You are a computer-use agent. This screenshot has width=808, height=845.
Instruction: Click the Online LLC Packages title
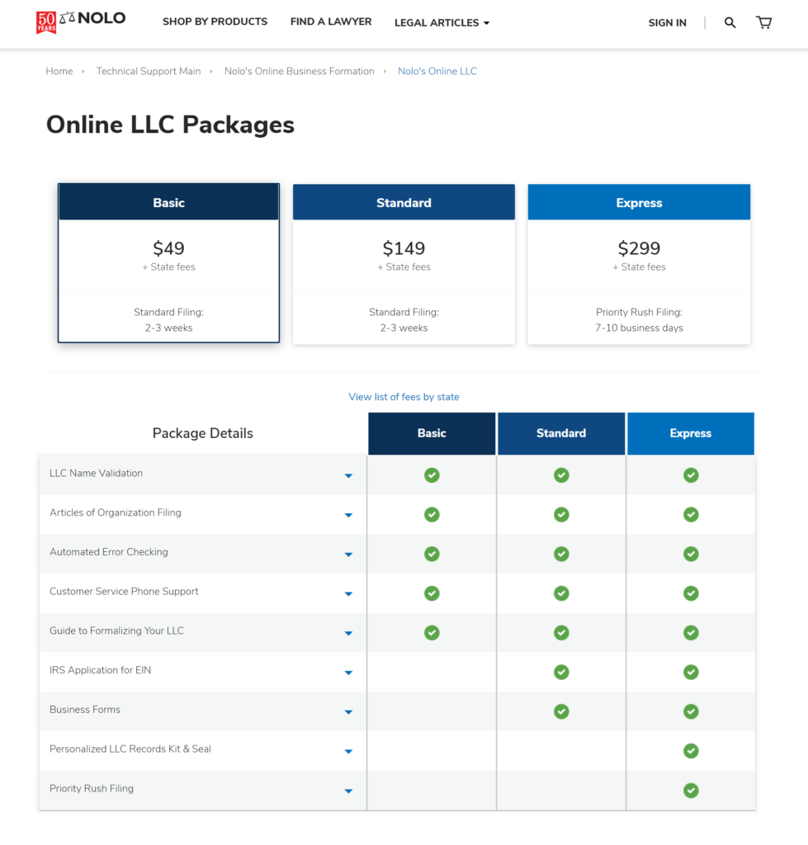tap(170, 125)
